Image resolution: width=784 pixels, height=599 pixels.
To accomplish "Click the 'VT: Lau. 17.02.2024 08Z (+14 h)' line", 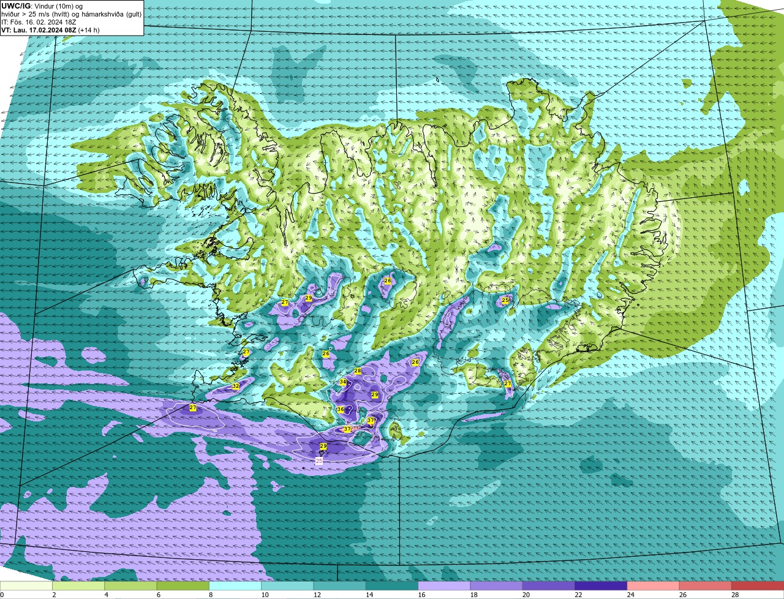I will [50, 29].
